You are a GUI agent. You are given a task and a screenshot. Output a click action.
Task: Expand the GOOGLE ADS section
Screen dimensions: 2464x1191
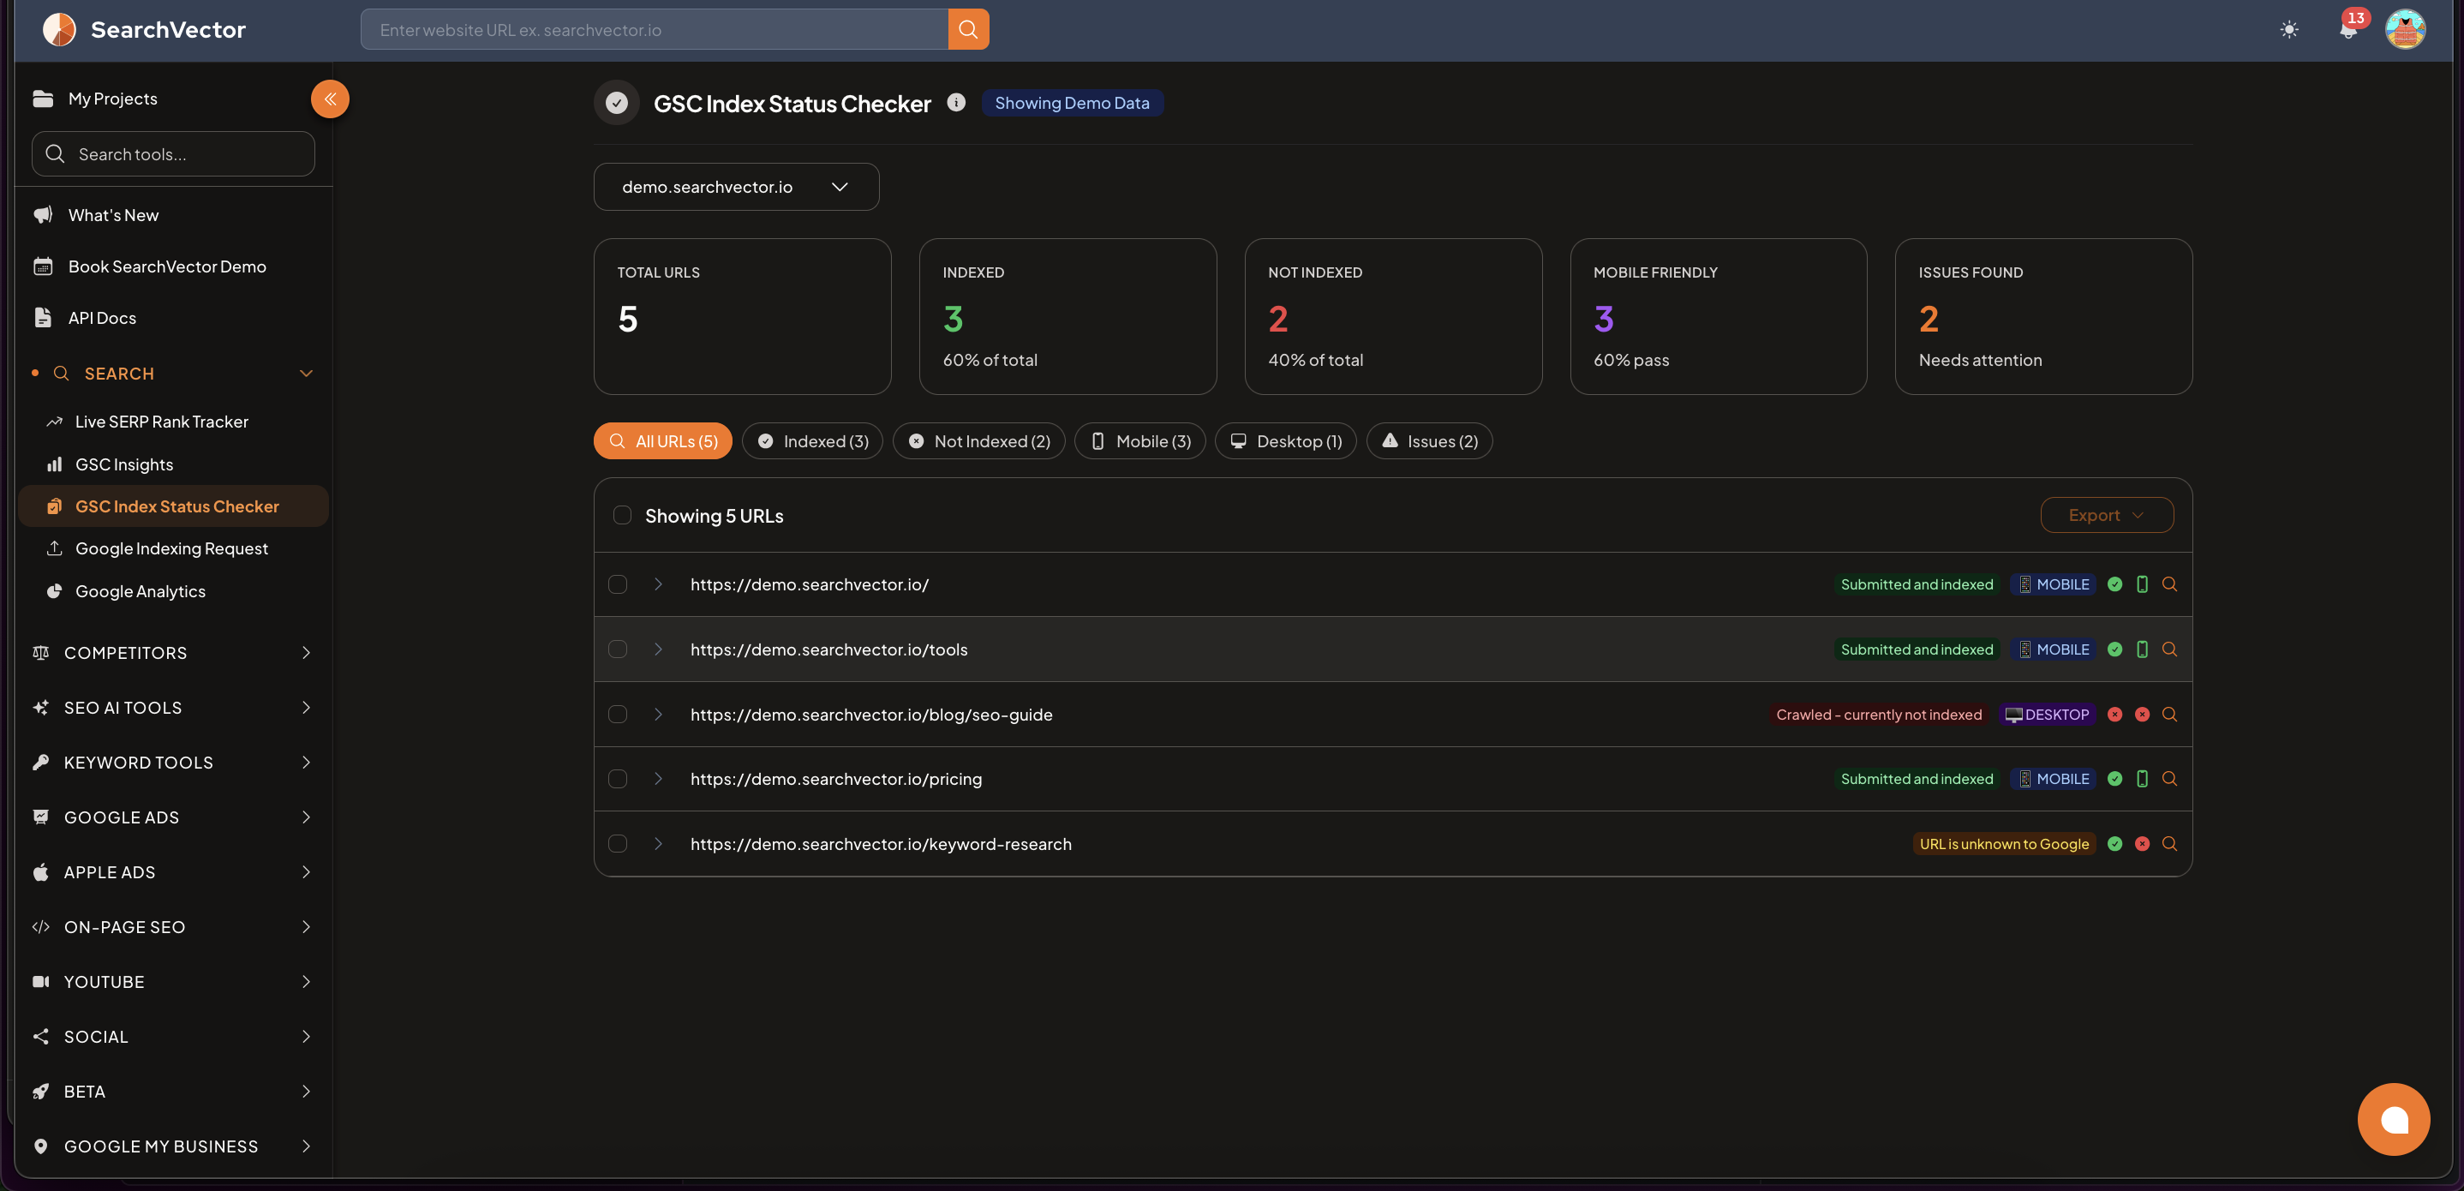[x=174, y=817]
